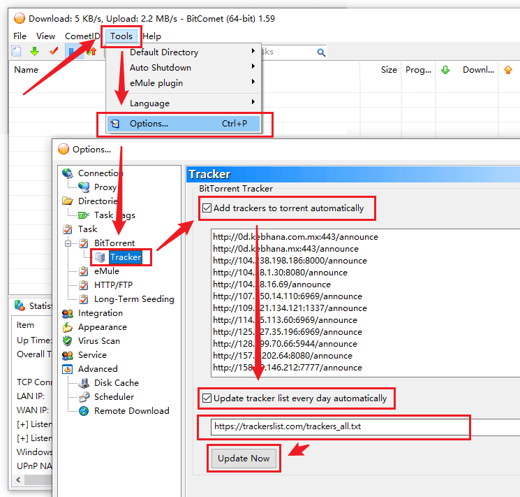Collapse the BitTorrent tree node

click(x=68, y=243)
